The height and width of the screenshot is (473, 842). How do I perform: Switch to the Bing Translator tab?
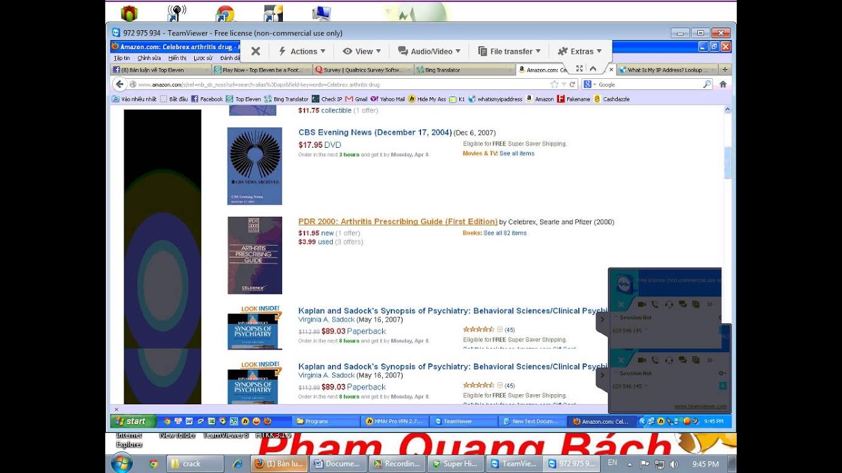[x=464, y=70]
